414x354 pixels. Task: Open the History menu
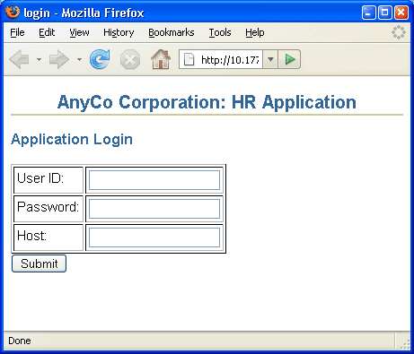[x=119, y=32]
